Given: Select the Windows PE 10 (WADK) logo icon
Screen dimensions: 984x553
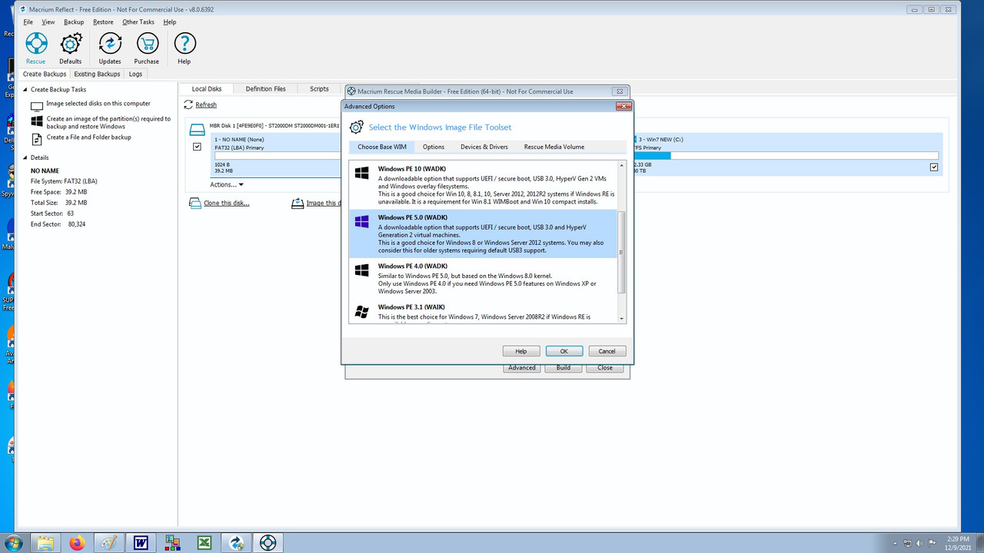Looking at the screenshot, I should (361, 173).
